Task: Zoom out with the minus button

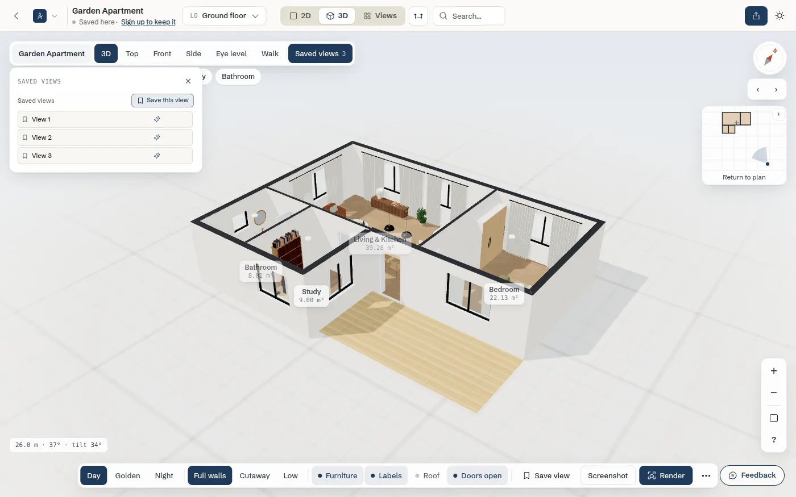Action: point(774,392)
